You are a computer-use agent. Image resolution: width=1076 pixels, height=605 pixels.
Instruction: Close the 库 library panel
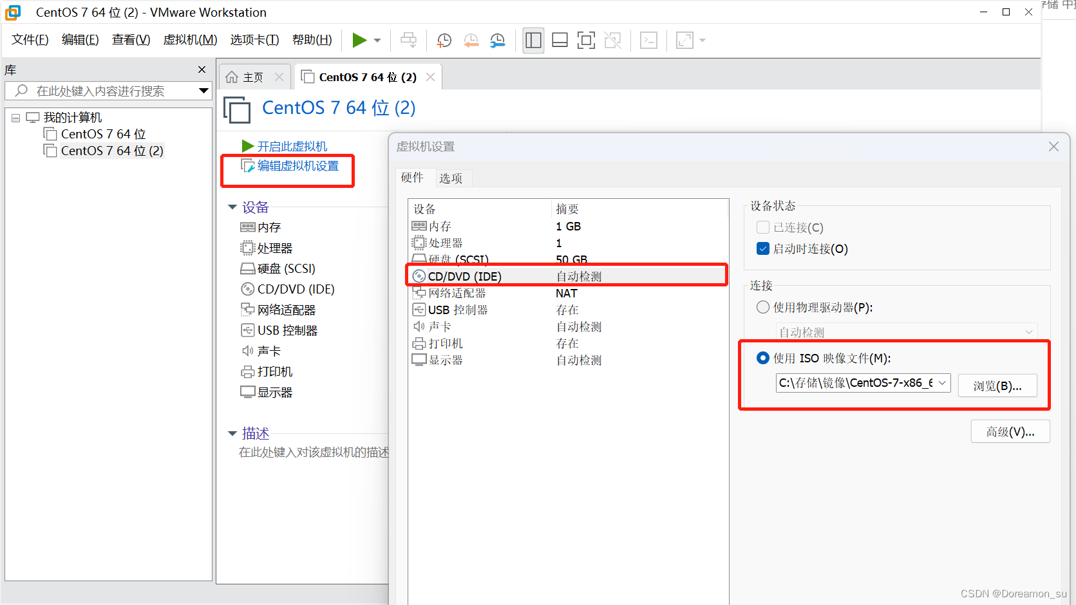coord(202,70)
